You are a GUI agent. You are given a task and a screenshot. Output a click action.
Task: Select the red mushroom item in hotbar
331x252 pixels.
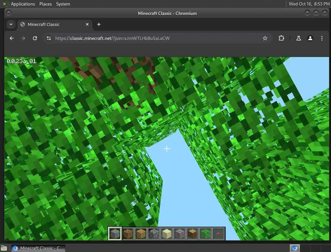(219, 234)
